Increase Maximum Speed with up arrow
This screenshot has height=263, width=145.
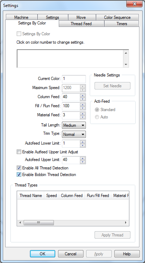[82, 86]
